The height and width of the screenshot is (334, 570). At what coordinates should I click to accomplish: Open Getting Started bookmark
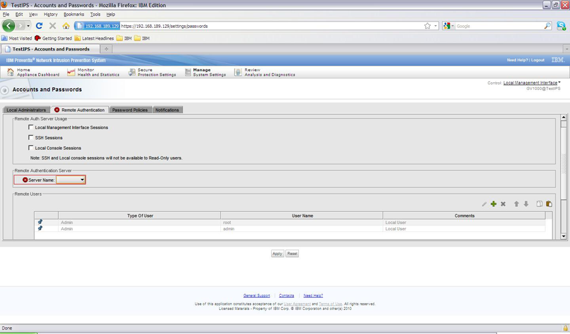coord(53,38)
